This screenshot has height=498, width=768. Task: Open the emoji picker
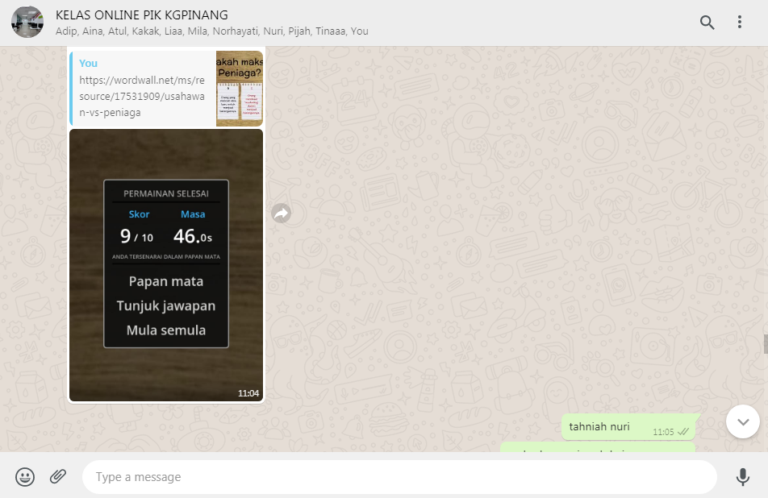(x=26, y=477)
